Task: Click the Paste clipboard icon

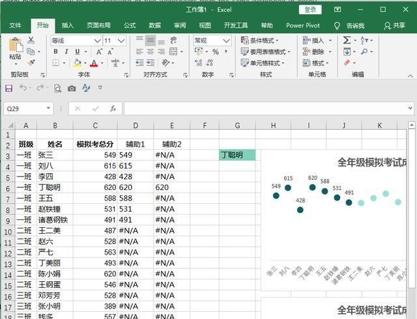Action: coord(16,45)
